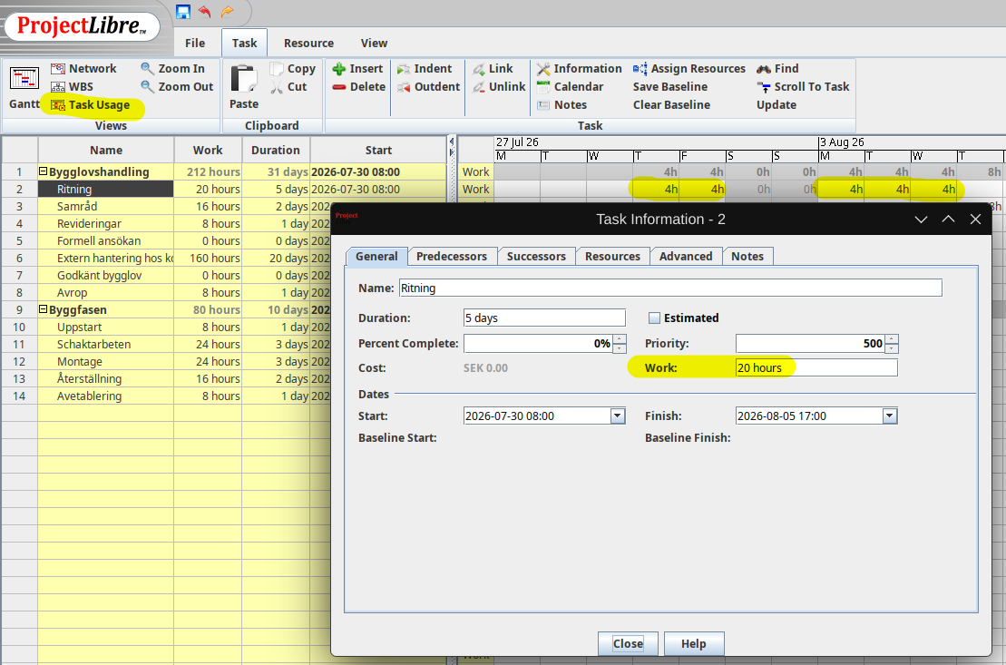Screen dimensions: 1006x665
Task: Click the Redo arrow icon
Action: pos(227,12)
